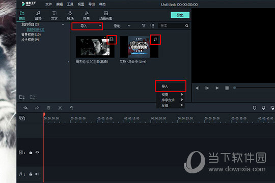Choose 导入 in the context menu
This screenshot has width=275, height=183.
[171, 86]
